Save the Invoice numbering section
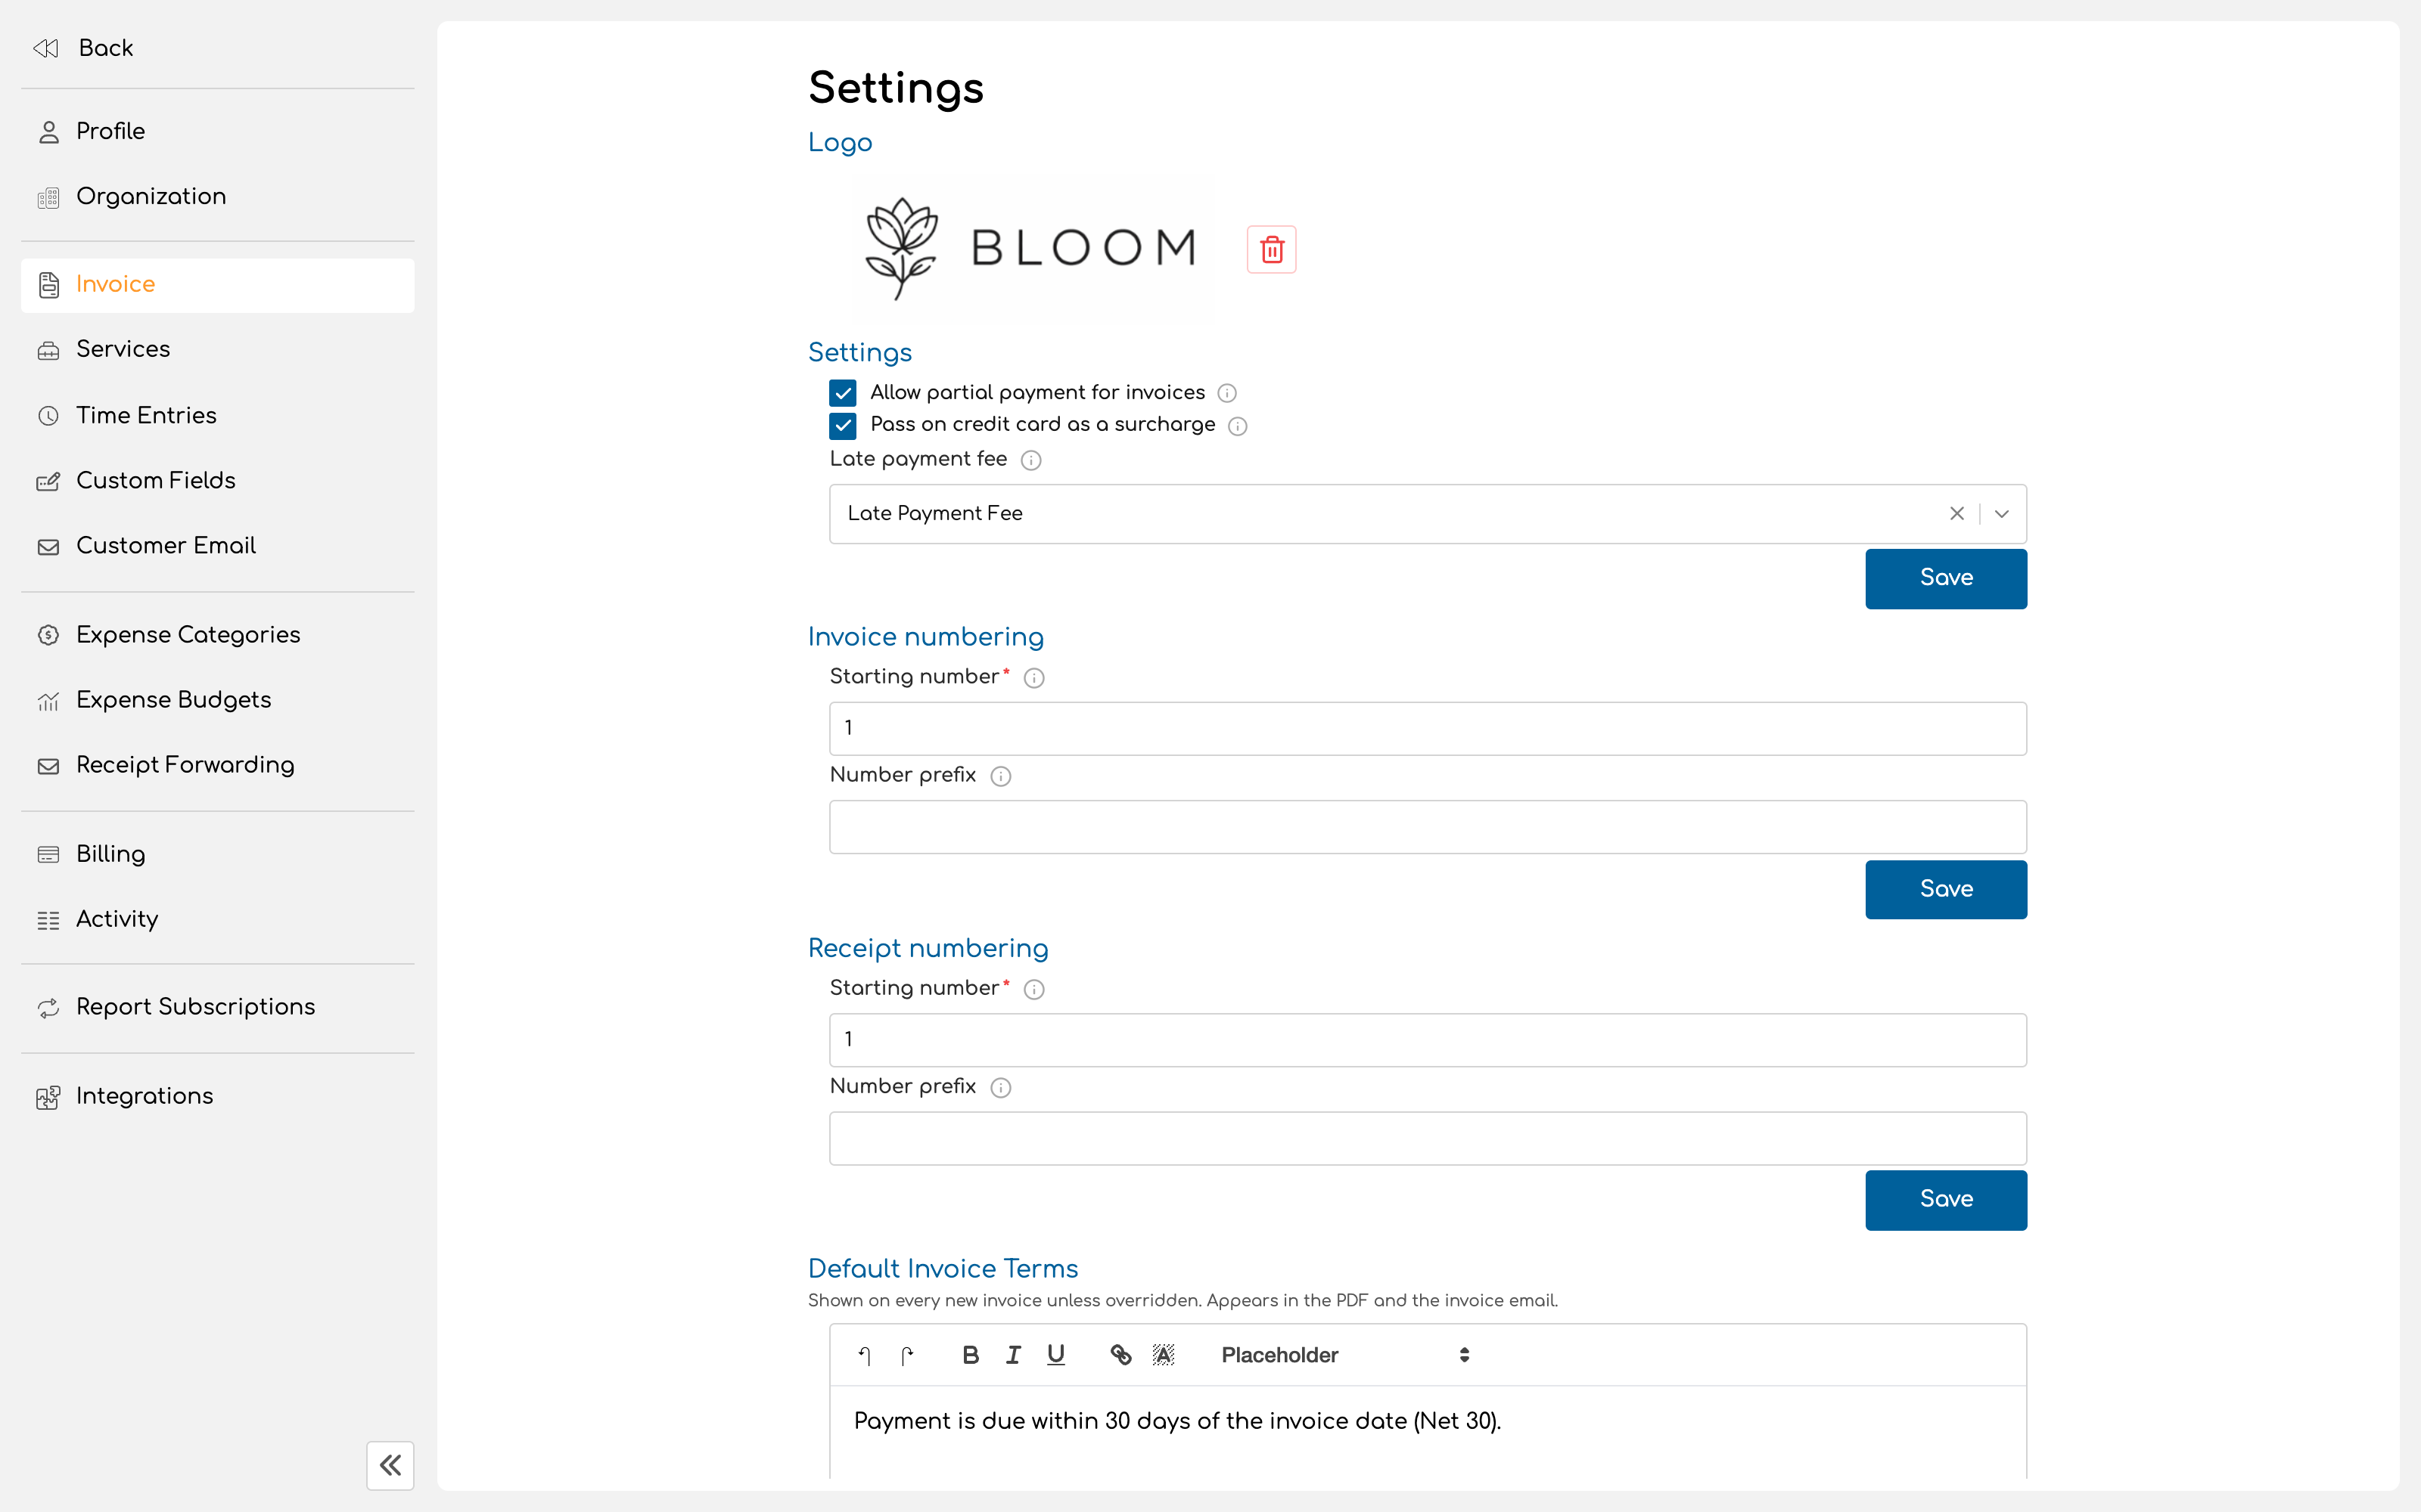Image resolution: width=2421 pixels, height=1512 pixels. [x=1946, y=889]
